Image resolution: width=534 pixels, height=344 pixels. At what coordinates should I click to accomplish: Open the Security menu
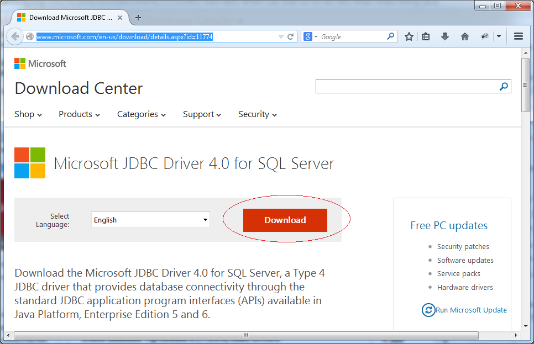(258, 114)
